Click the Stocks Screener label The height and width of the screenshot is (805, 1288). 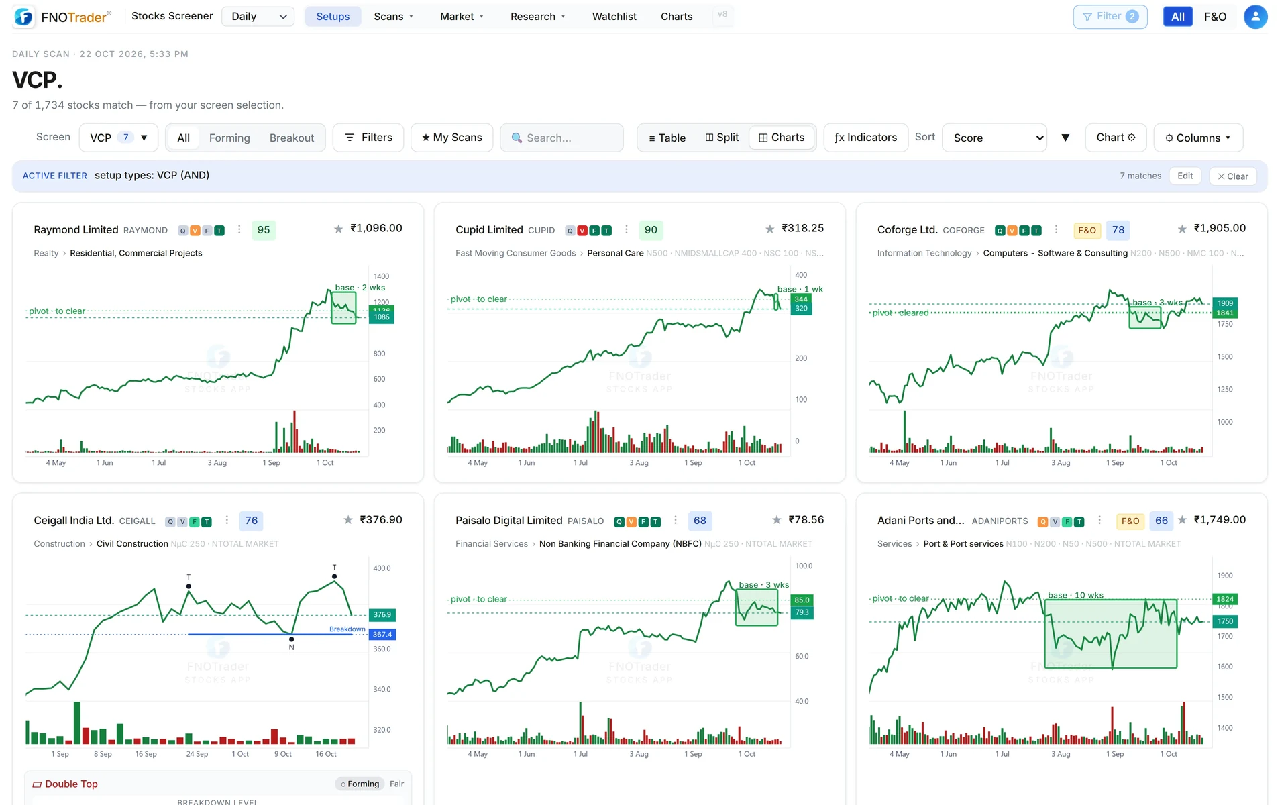[172, 16]
